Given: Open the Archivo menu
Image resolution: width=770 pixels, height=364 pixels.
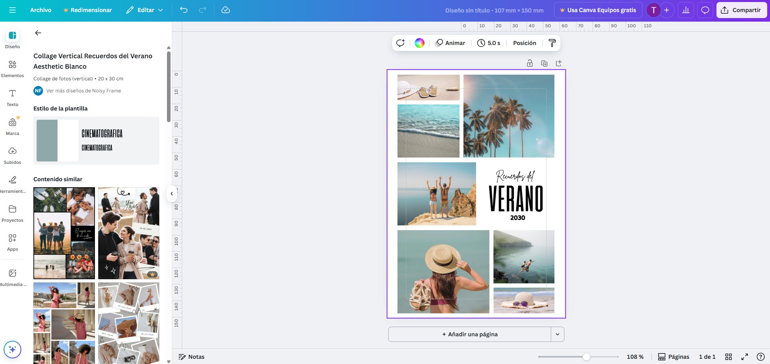Looking at the screenshot, I should pyautogui.click(x=41, y=10).
